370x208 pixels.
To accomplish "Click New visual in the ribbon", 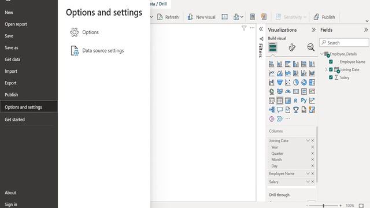I will coord(201,17).
